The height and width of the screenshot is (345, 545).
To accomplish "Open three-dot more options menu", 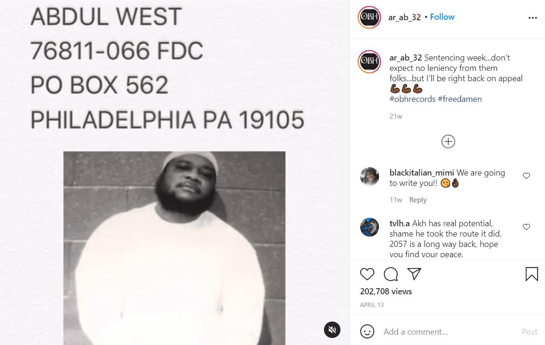I will pyautogui.click(x=532, y=18).
